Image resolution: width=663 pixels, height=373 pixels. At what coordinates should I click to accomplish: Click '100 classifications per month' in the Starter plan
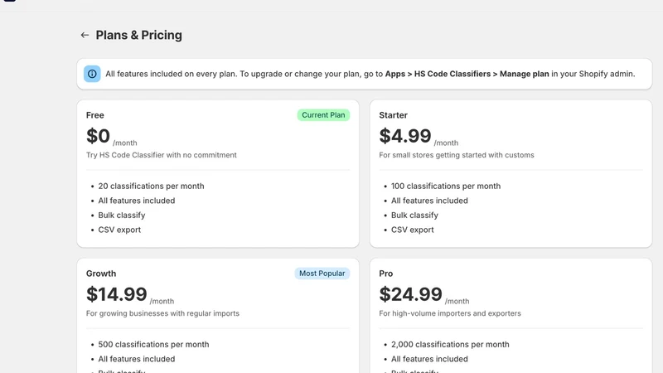[446, 186]
